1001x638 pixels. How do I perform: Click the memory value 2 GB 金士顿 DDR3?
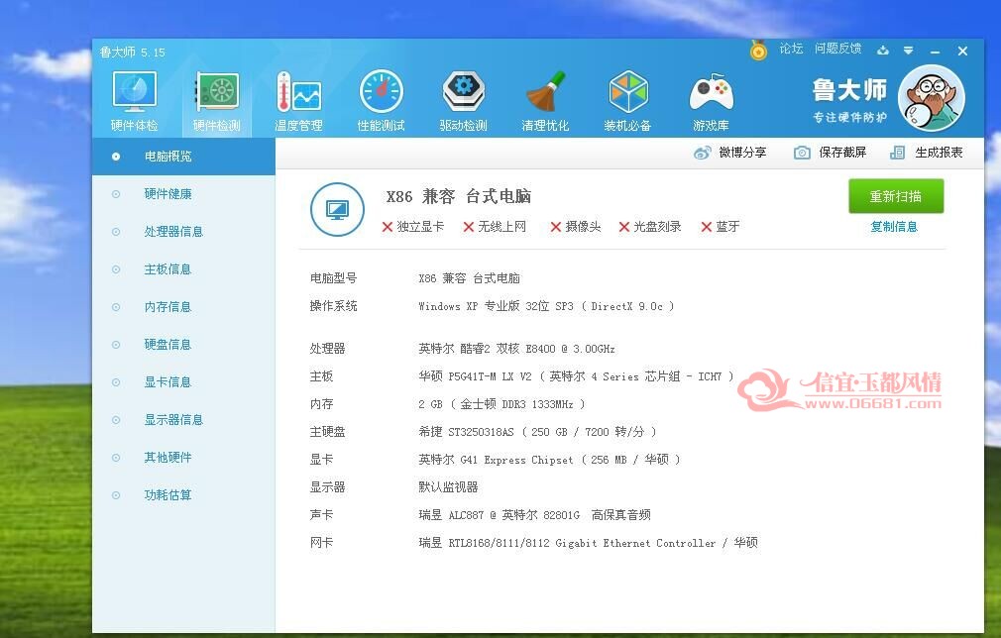[x=501, y=404]
